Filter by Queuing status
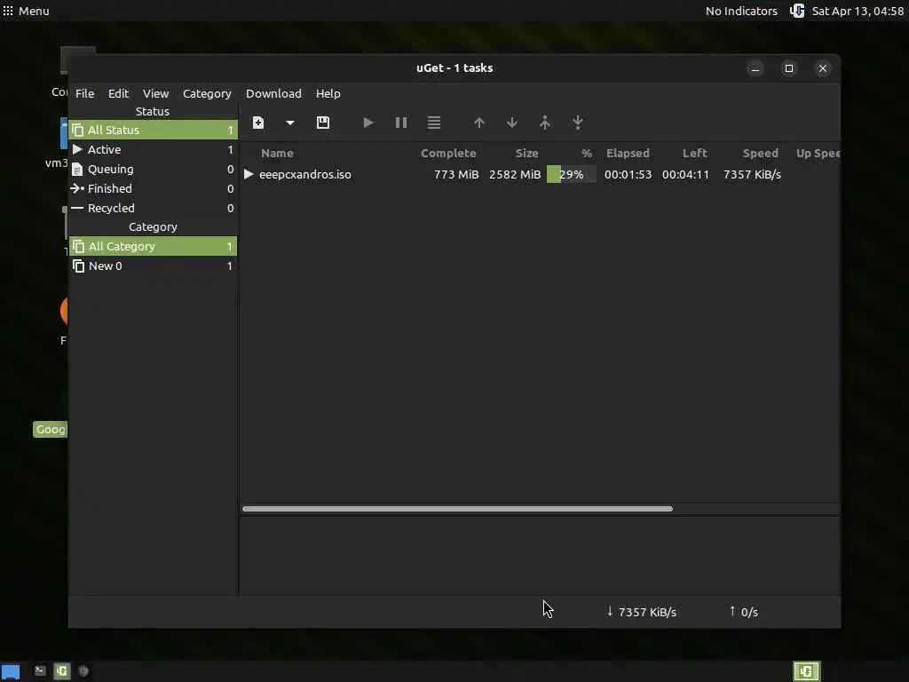Viewport: 909px width, 682px height. [x=153, y=170]
